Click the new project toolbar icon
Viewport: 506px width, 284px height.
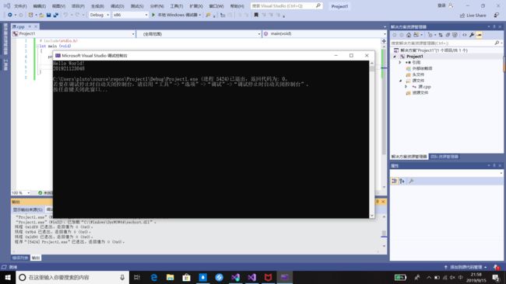click(30, 15)
